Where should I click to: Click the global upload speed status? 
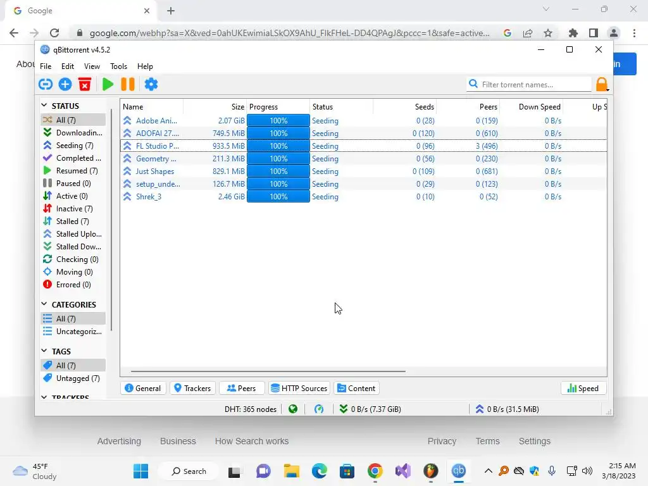tap(507, 409)
